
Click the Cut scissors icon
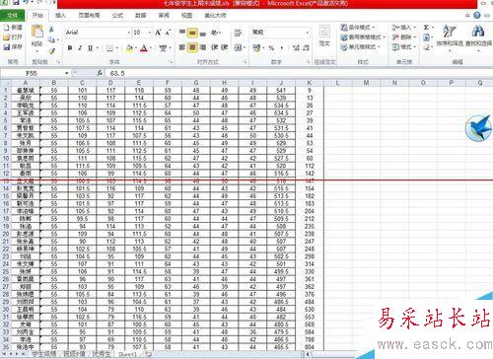(x=51, y=29)
